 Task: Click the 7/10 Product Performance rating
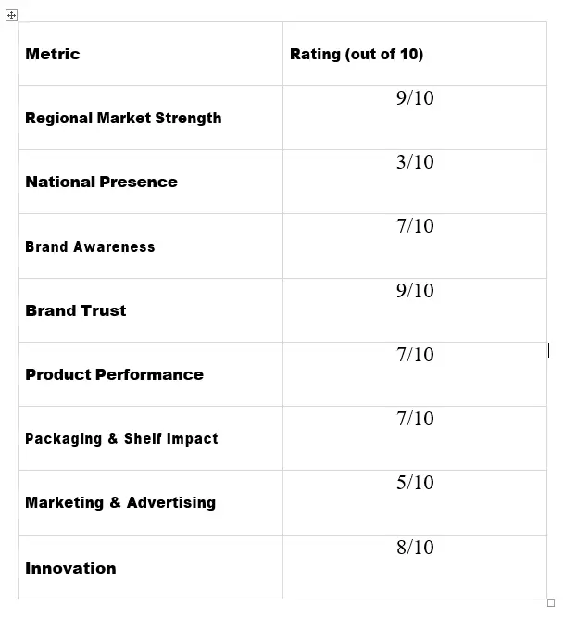pos(415,355)
